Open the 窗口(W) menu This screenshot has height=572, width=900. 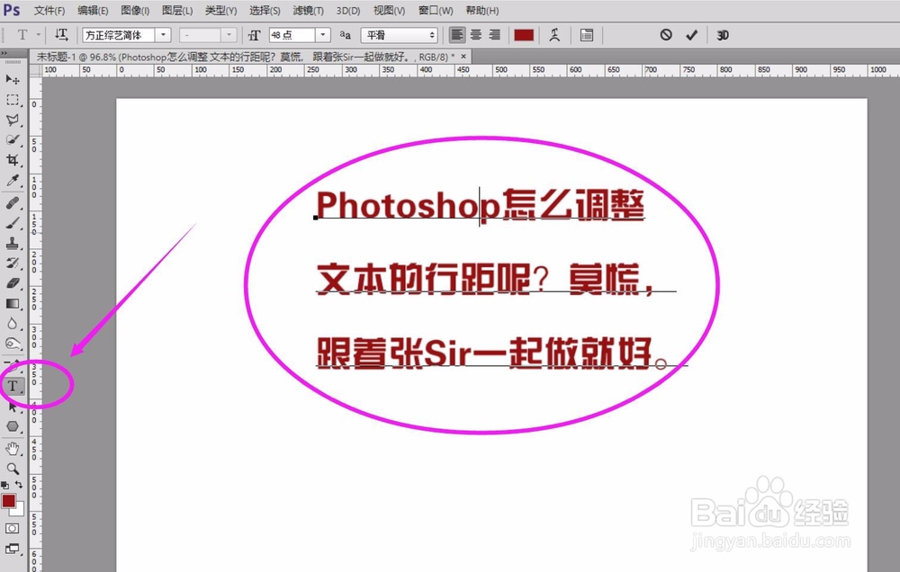[x=436, y=10]
